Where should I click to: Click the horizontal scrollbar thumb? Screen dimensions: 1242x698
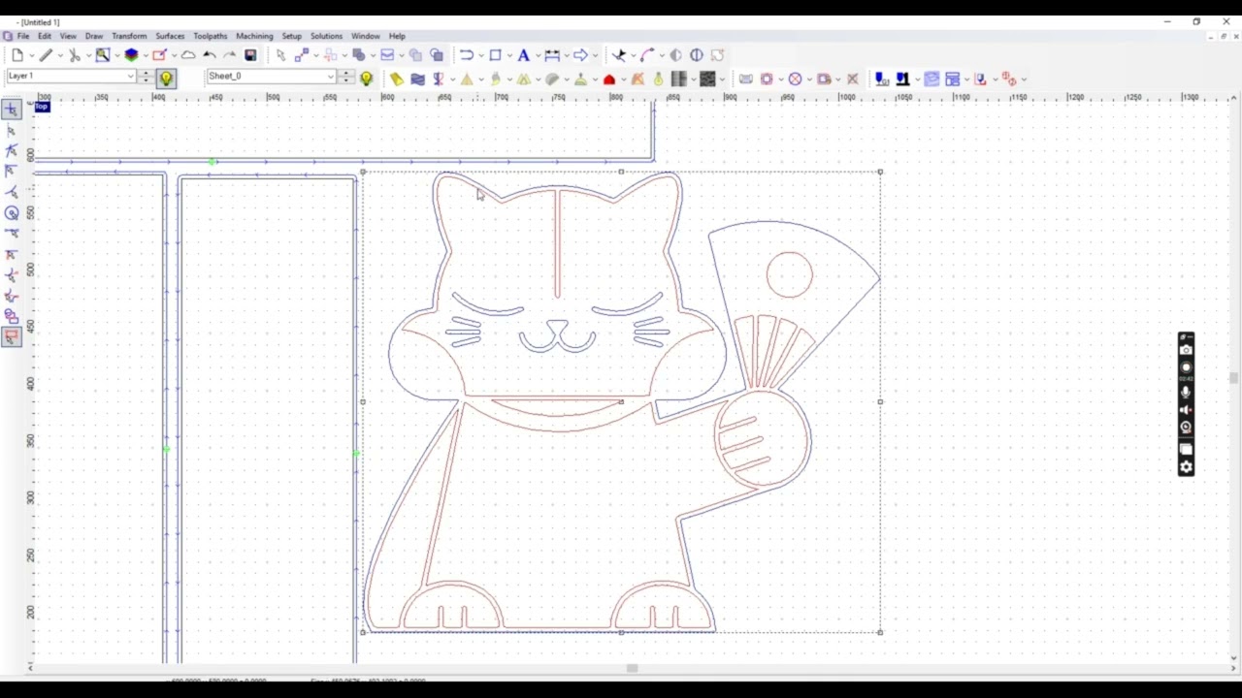tap(632, 668)
